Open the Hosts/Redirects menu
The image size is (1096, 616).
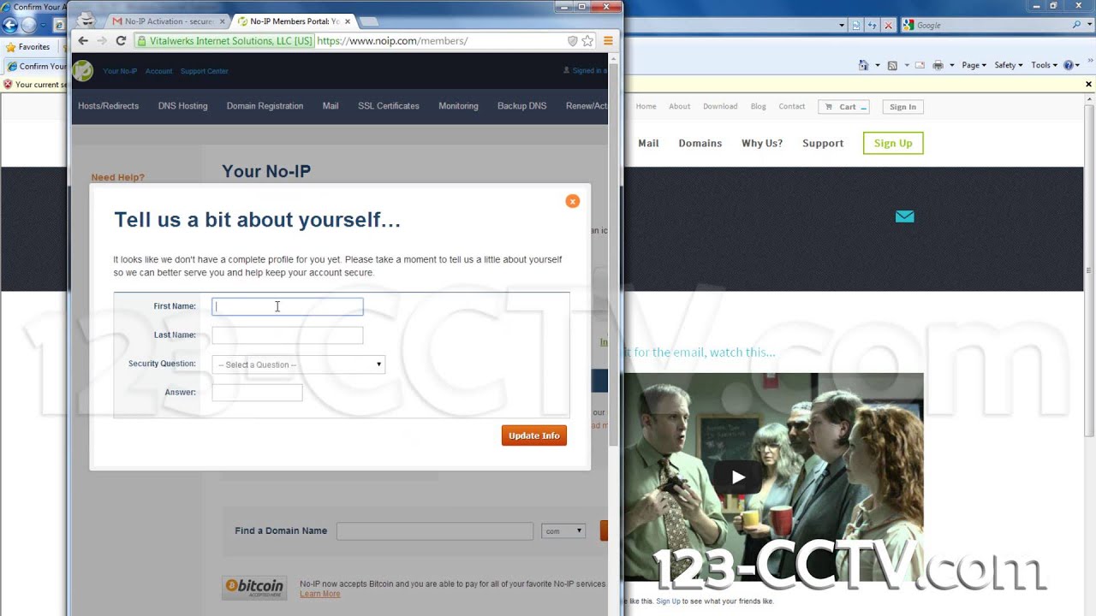[108, 106]
